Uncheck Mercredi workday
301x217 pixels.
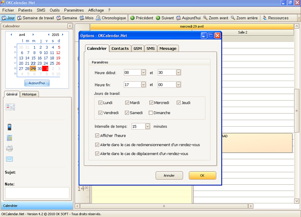pyautogui.click(x=151, y=102)
